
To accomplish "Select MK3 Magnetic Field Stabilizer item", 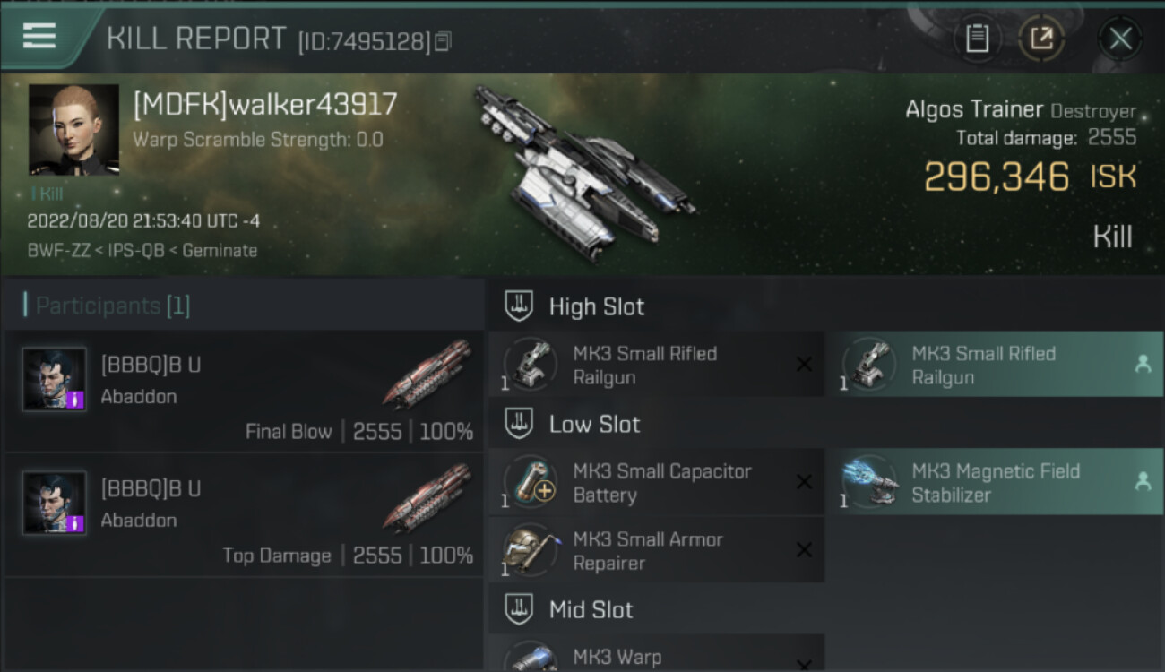I will [x=995, y=482].
